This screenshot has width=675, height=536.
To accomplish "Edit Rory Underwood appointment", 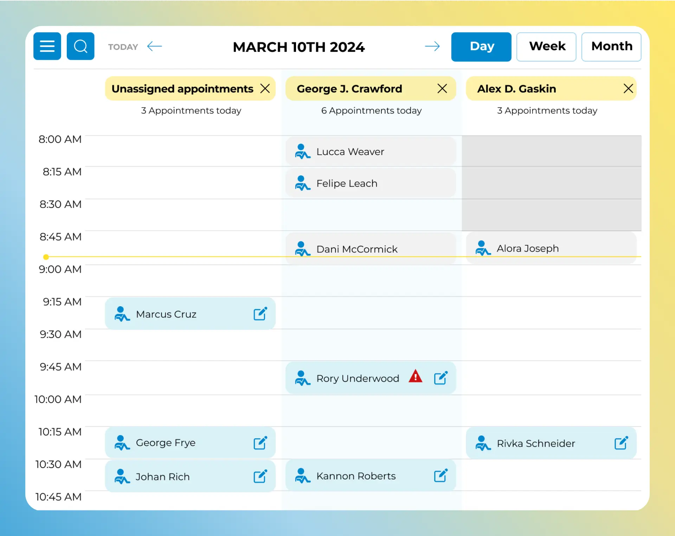I will coord(441,378).
